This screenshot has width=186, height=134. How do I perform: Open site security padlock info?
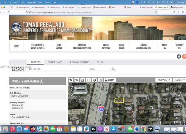tap(30, 12)
